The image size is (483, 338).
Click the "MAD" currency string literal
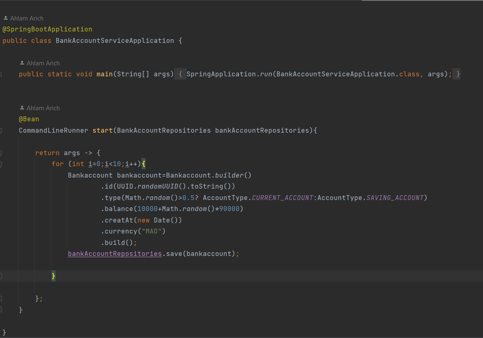tap(152, 231)
